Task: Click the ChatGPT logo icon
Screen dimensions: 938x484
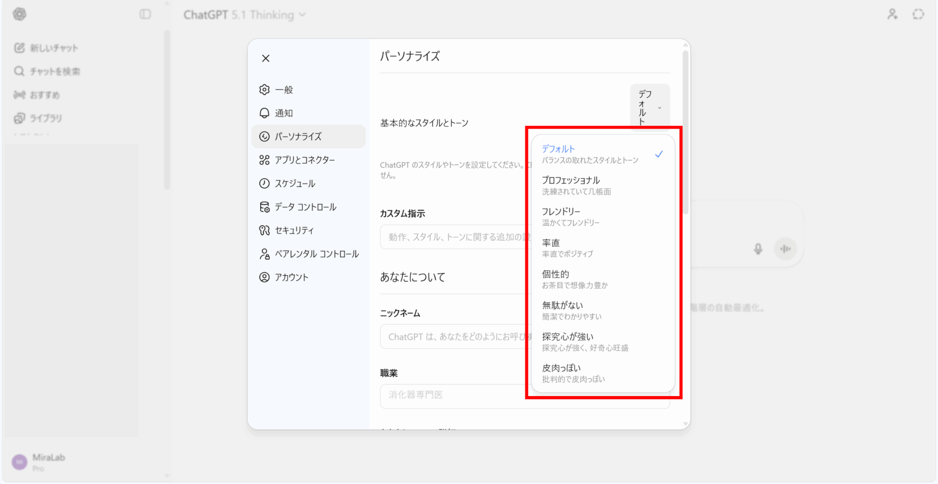Action: [19, 14]
